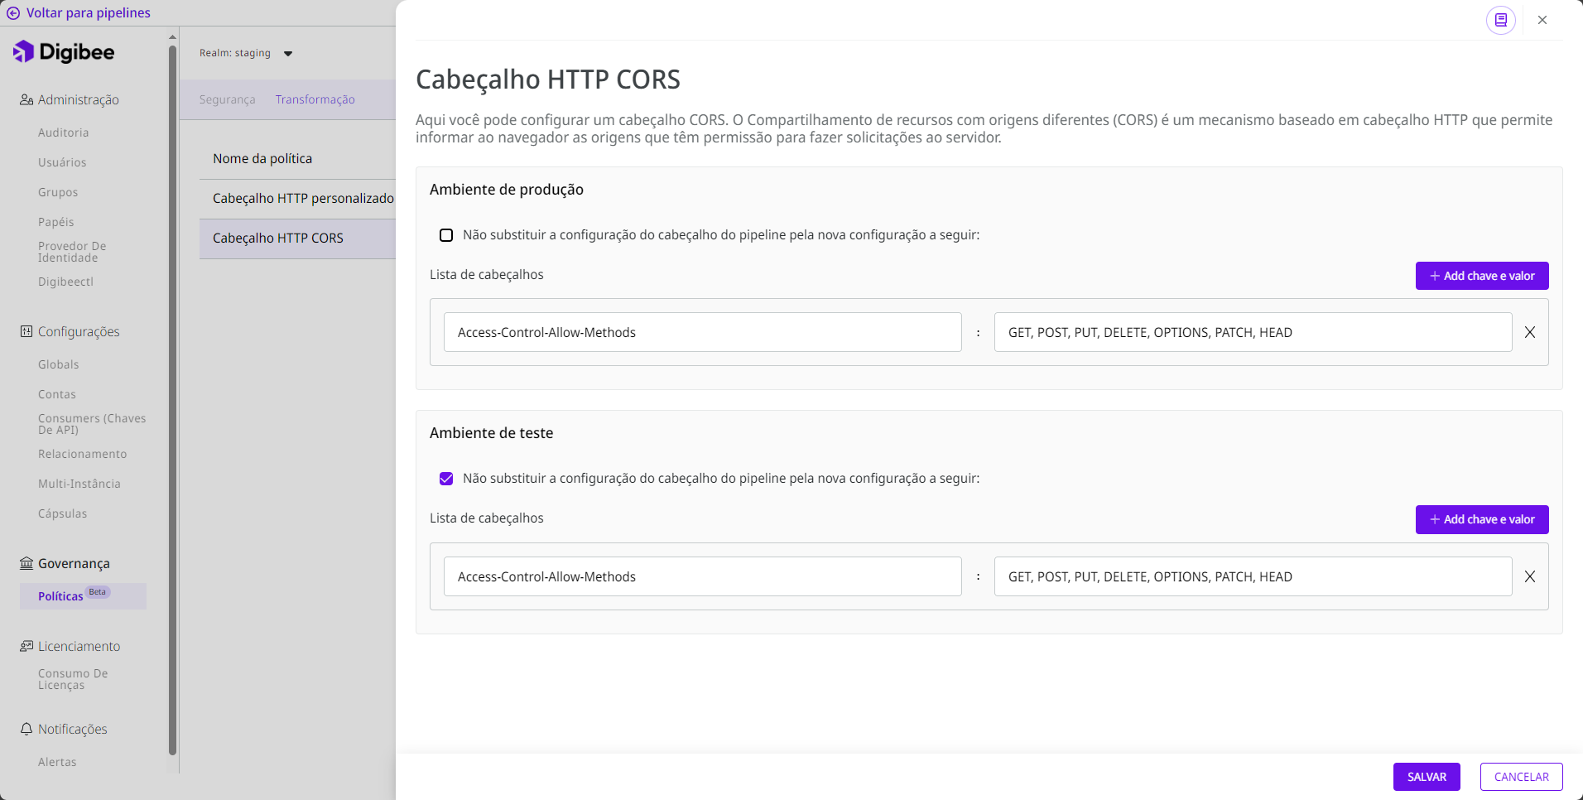The width and height of the screenshot is (1583, 800).
Task: Click the Administração users icon
Action: coord(26,100)
